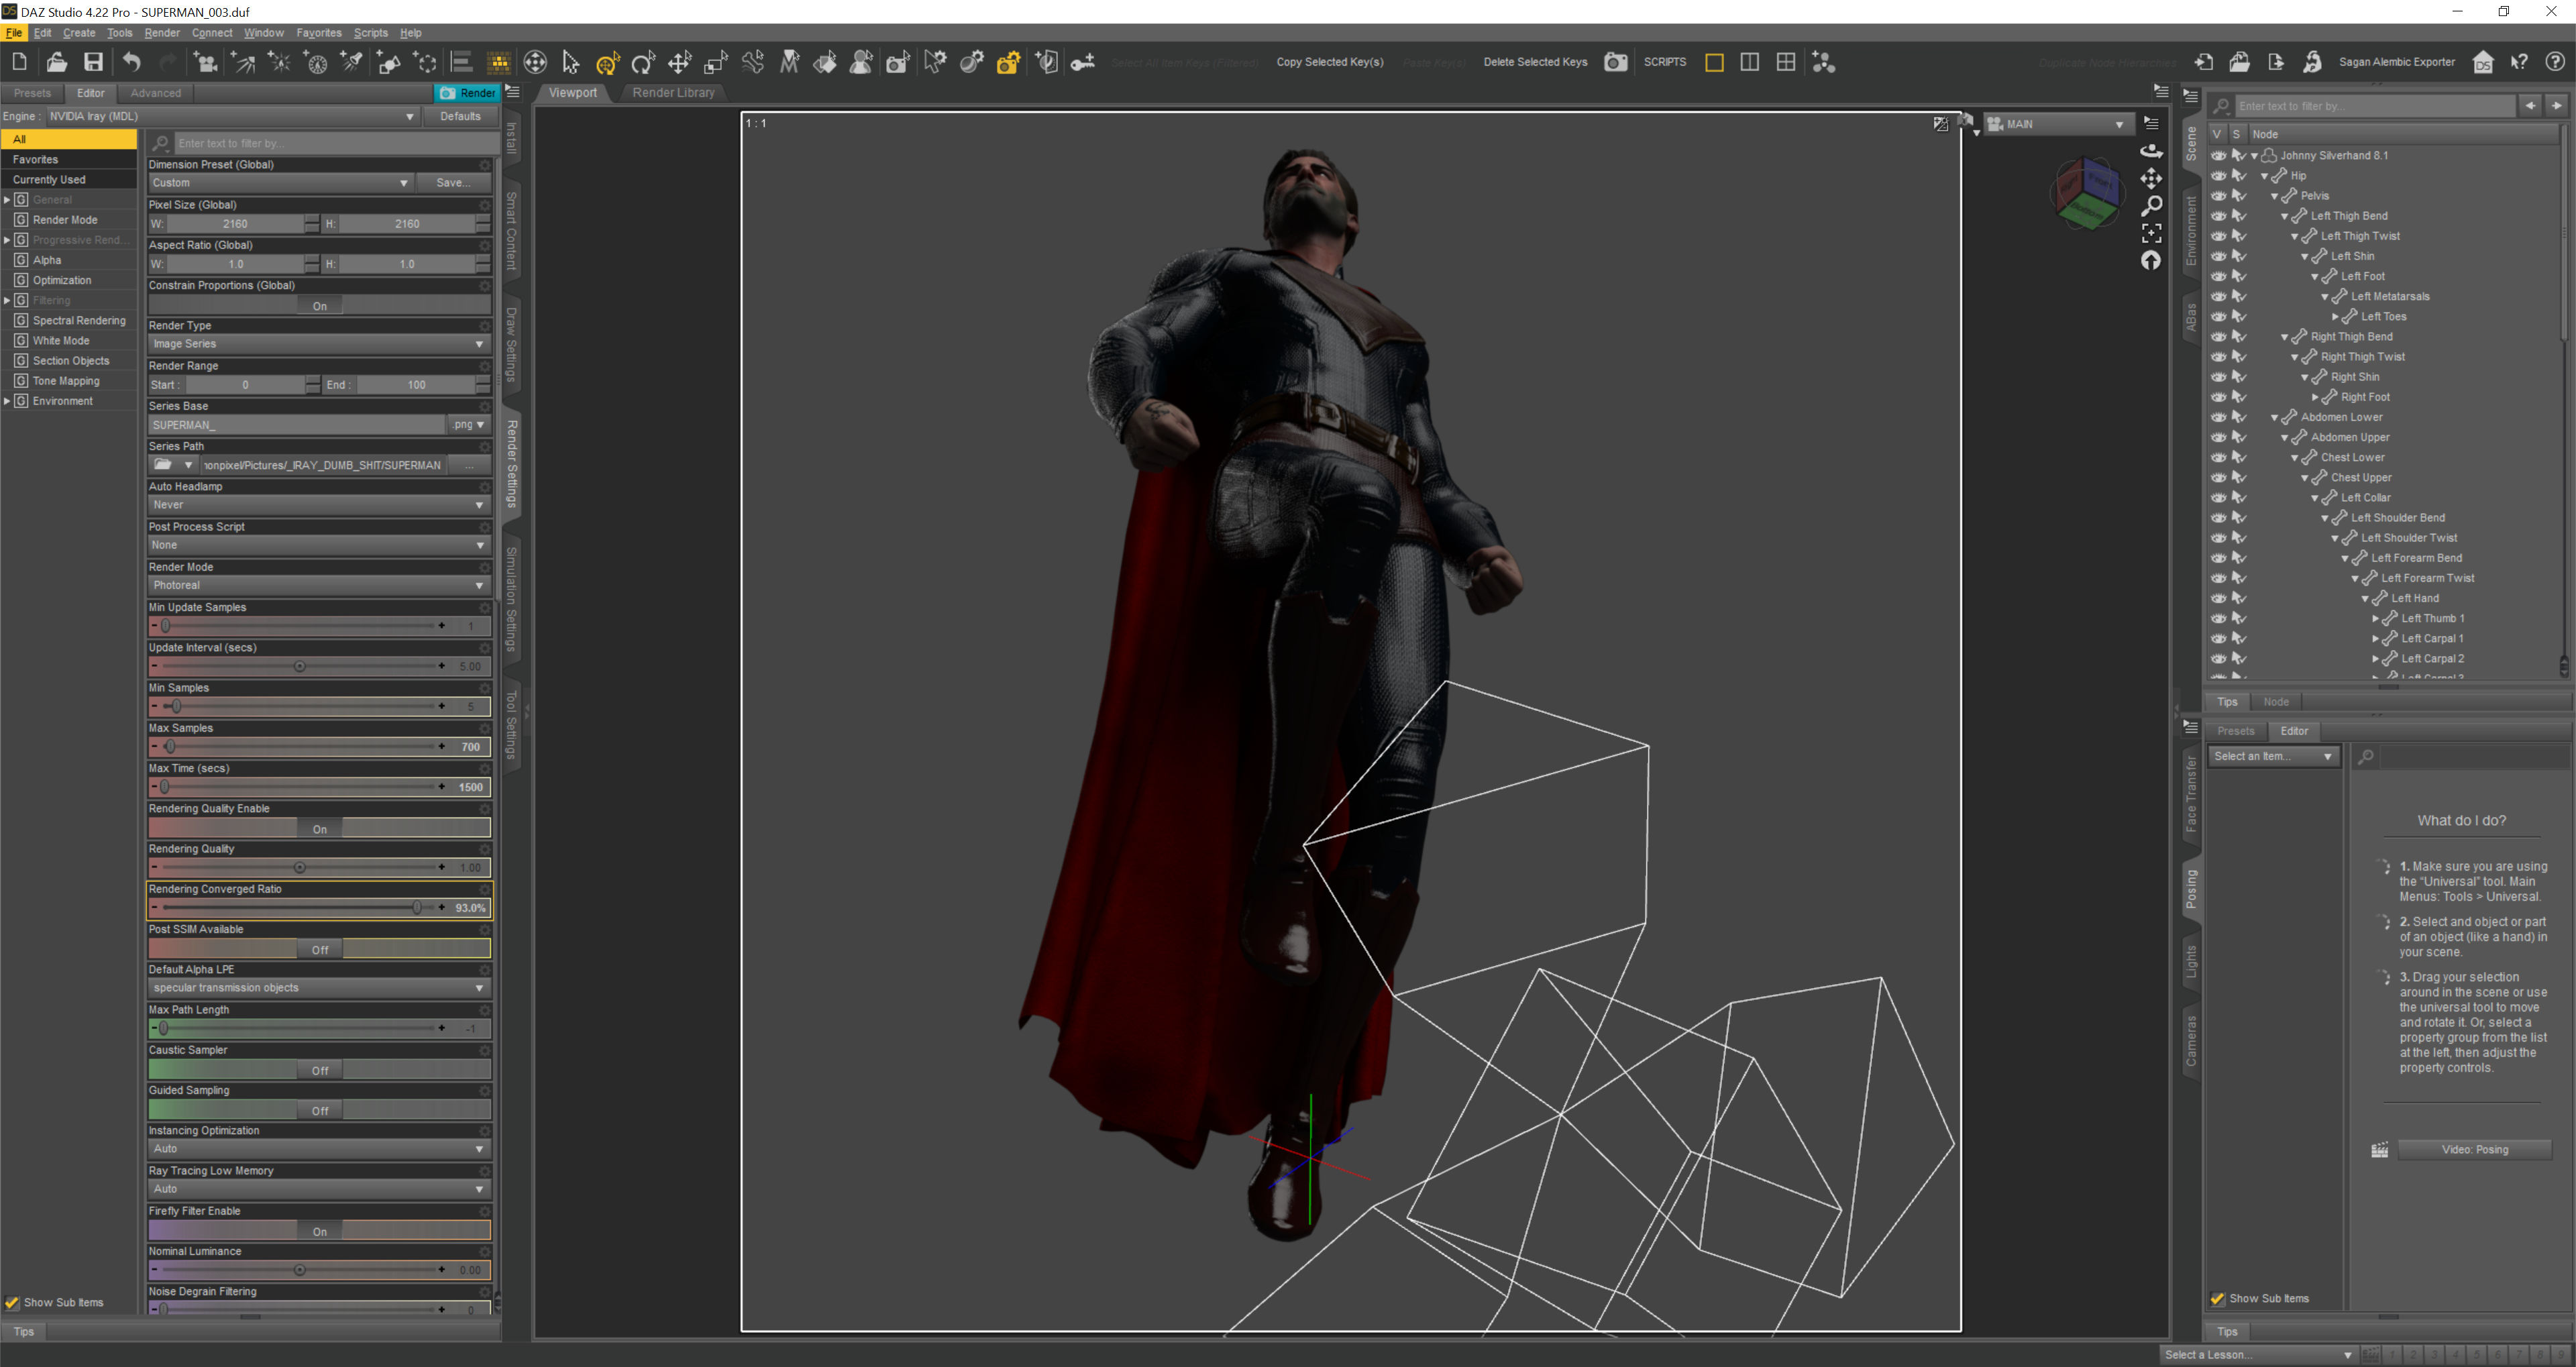Open the .png file format dropdown

[x=468, y=425]
